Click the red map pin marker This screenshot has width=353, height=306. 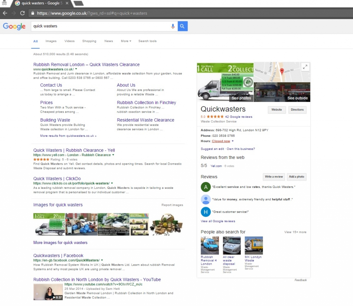coord(282,71)
